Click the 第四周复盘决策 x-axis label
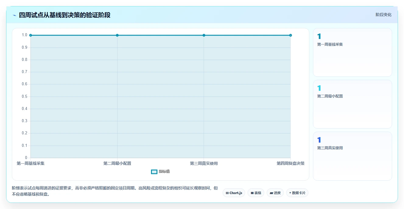 click(x=290, y=164)
